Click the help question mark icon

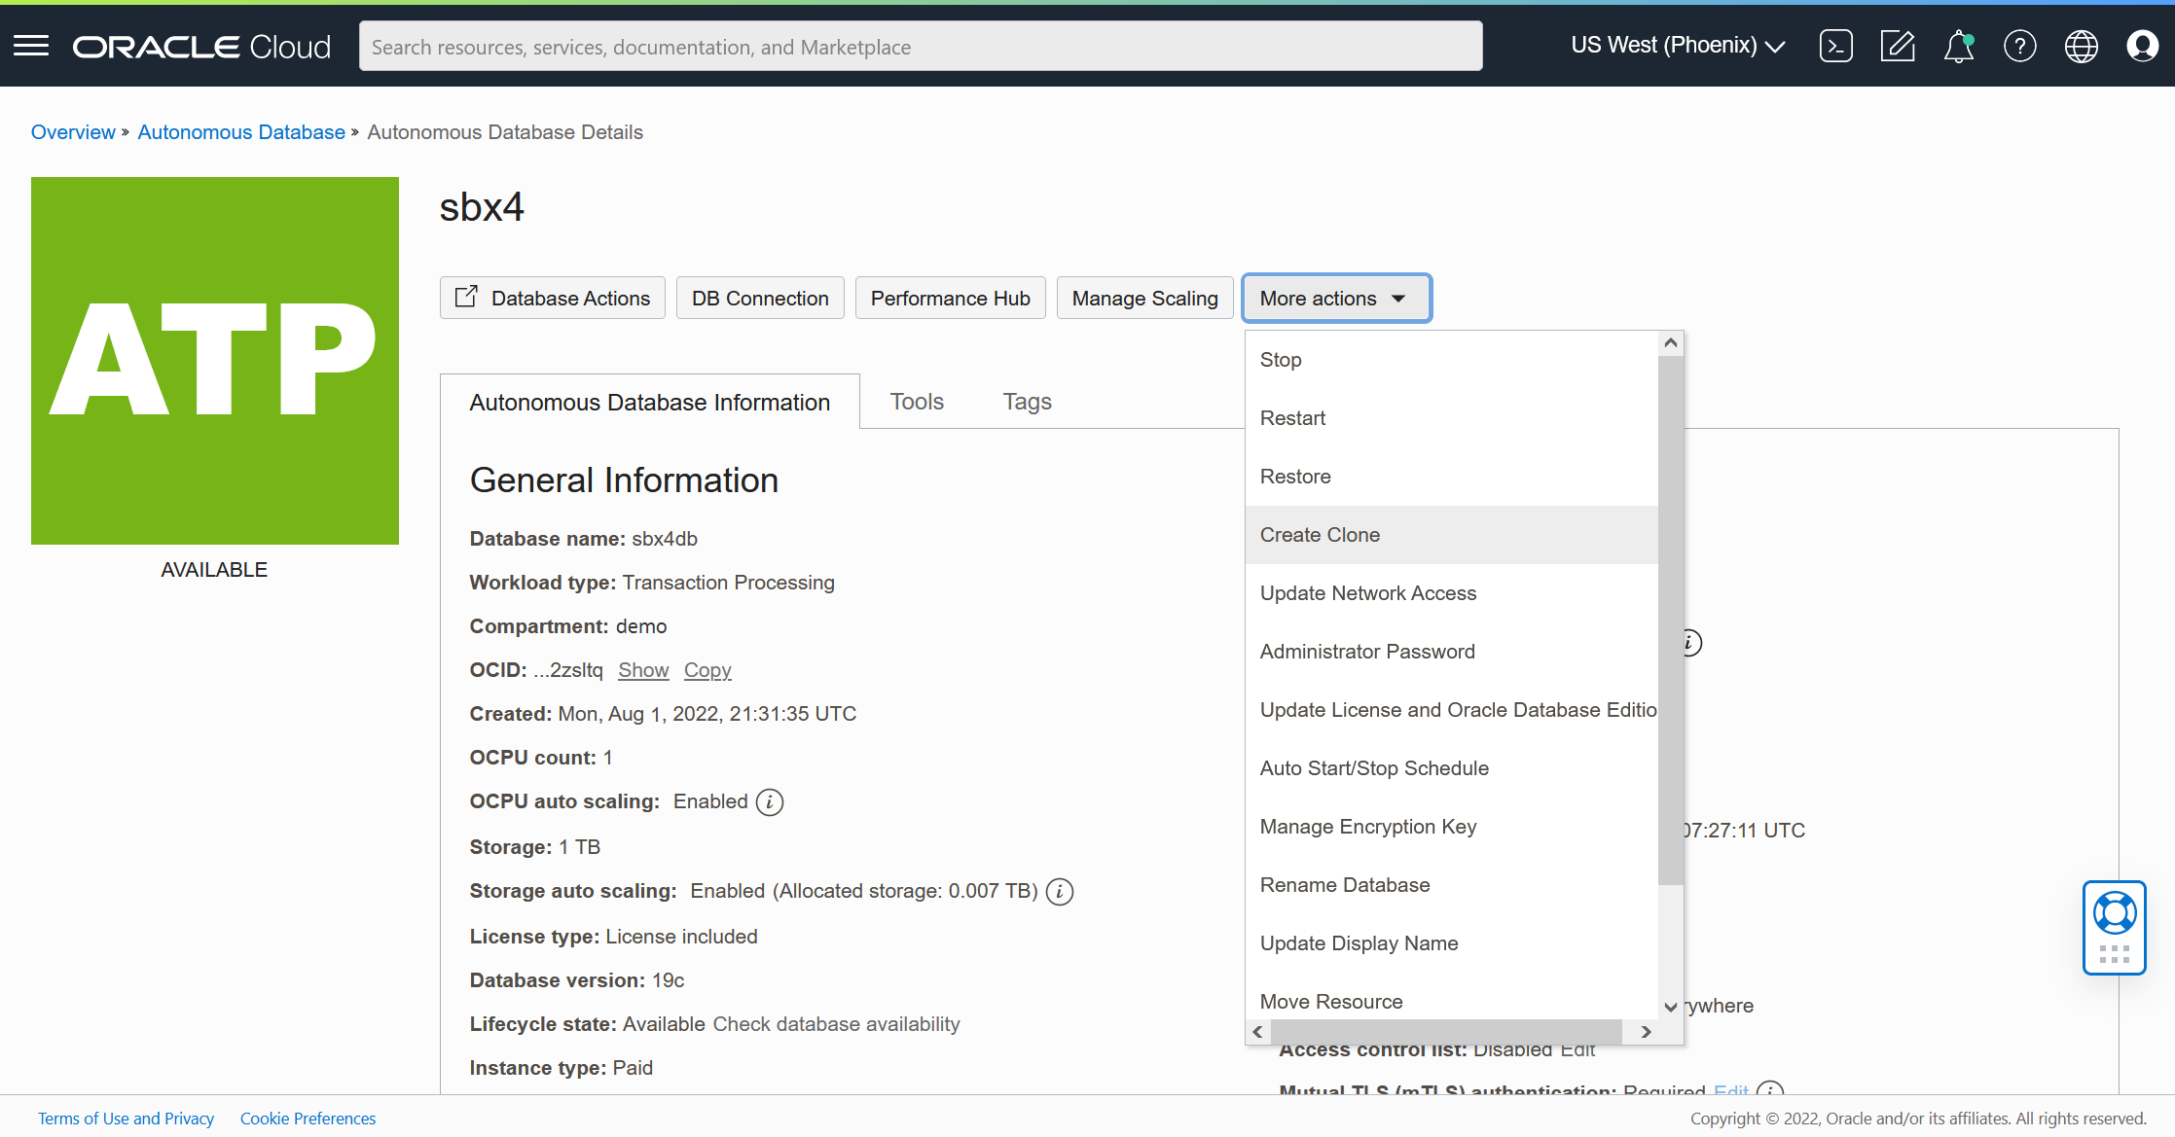[x=2019, y=46]
